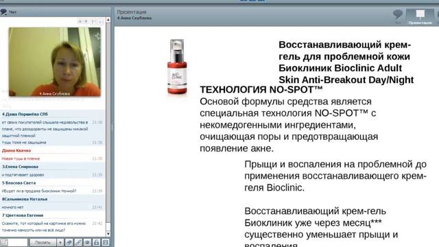Click the message 'тушь тоже не защищена'

click(24, 143)
